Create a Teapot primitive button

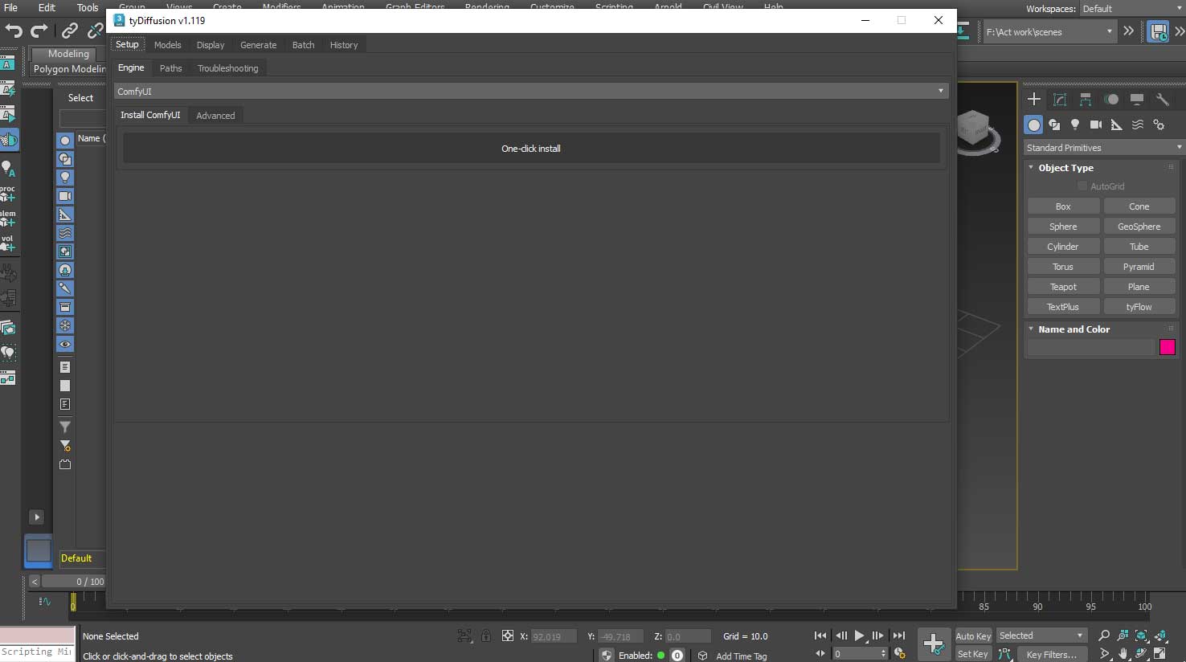point(1063,287)
